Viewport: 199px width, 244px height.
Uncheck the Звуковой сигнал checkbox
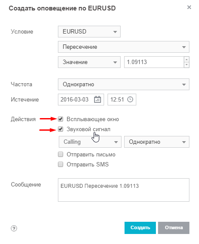(61, 129)
